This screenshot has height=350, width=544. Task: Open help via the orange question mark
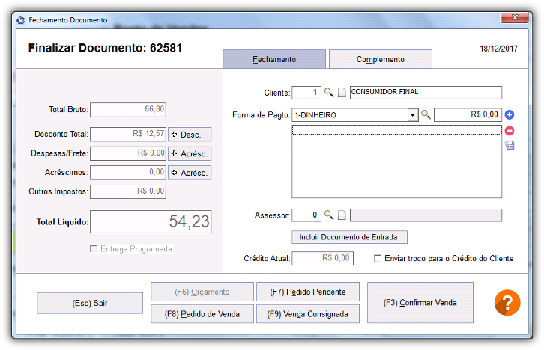coord(507,303)
